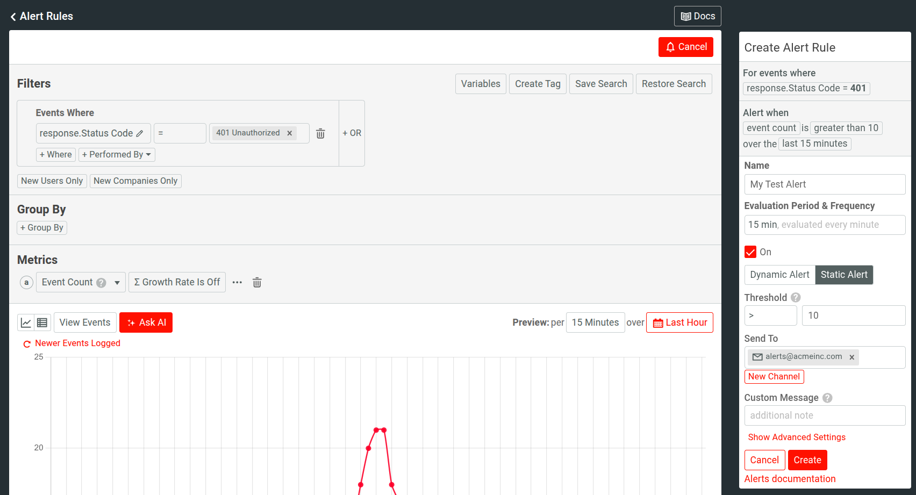Image resolution: width=916 pixels, height=495 pixels.
Task: Go back to Alert Rules
Action: click(x=41, y=16)
